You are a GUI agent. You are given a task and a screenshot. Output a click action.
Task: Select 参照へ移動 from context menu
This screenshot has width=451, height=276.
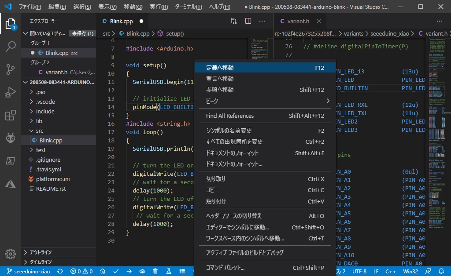pos(265,90)
